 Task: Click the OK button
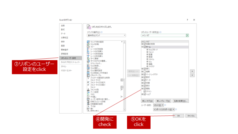click(178, 116)
